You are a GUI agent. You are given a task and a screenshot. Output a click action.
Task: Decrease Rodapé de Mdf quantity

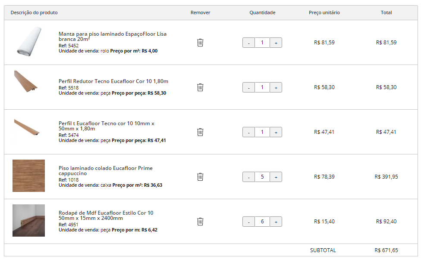coord(248,222)
